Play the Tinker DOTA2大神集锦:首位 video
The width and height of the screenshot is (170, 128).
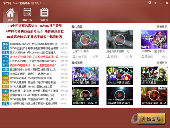pos(120,76)
